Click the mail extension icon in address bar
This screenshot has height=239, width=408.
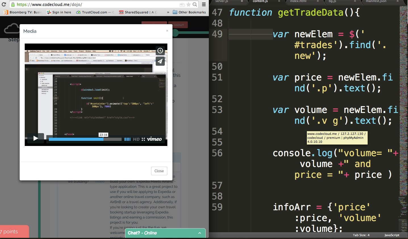(182, 5)
